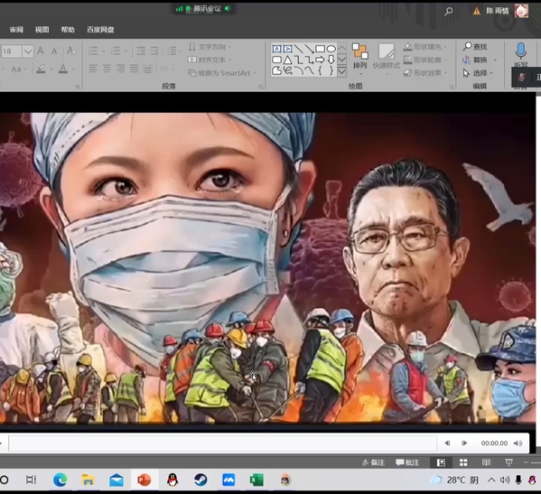Align text right
Image resolution: width=541 pixels, height=494 pixels.
pyautogui.click(x=120, y=69)
